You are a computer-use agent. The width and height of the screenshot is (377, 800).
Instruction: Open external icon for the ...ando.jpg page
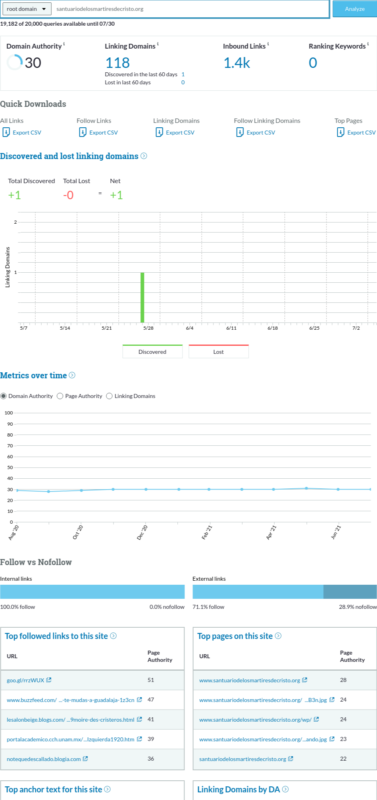(x=332, y=739)
